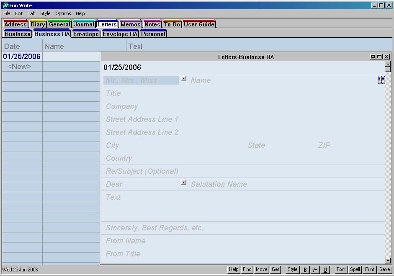
Task: Open the File menu
Action: pos(7,13)
